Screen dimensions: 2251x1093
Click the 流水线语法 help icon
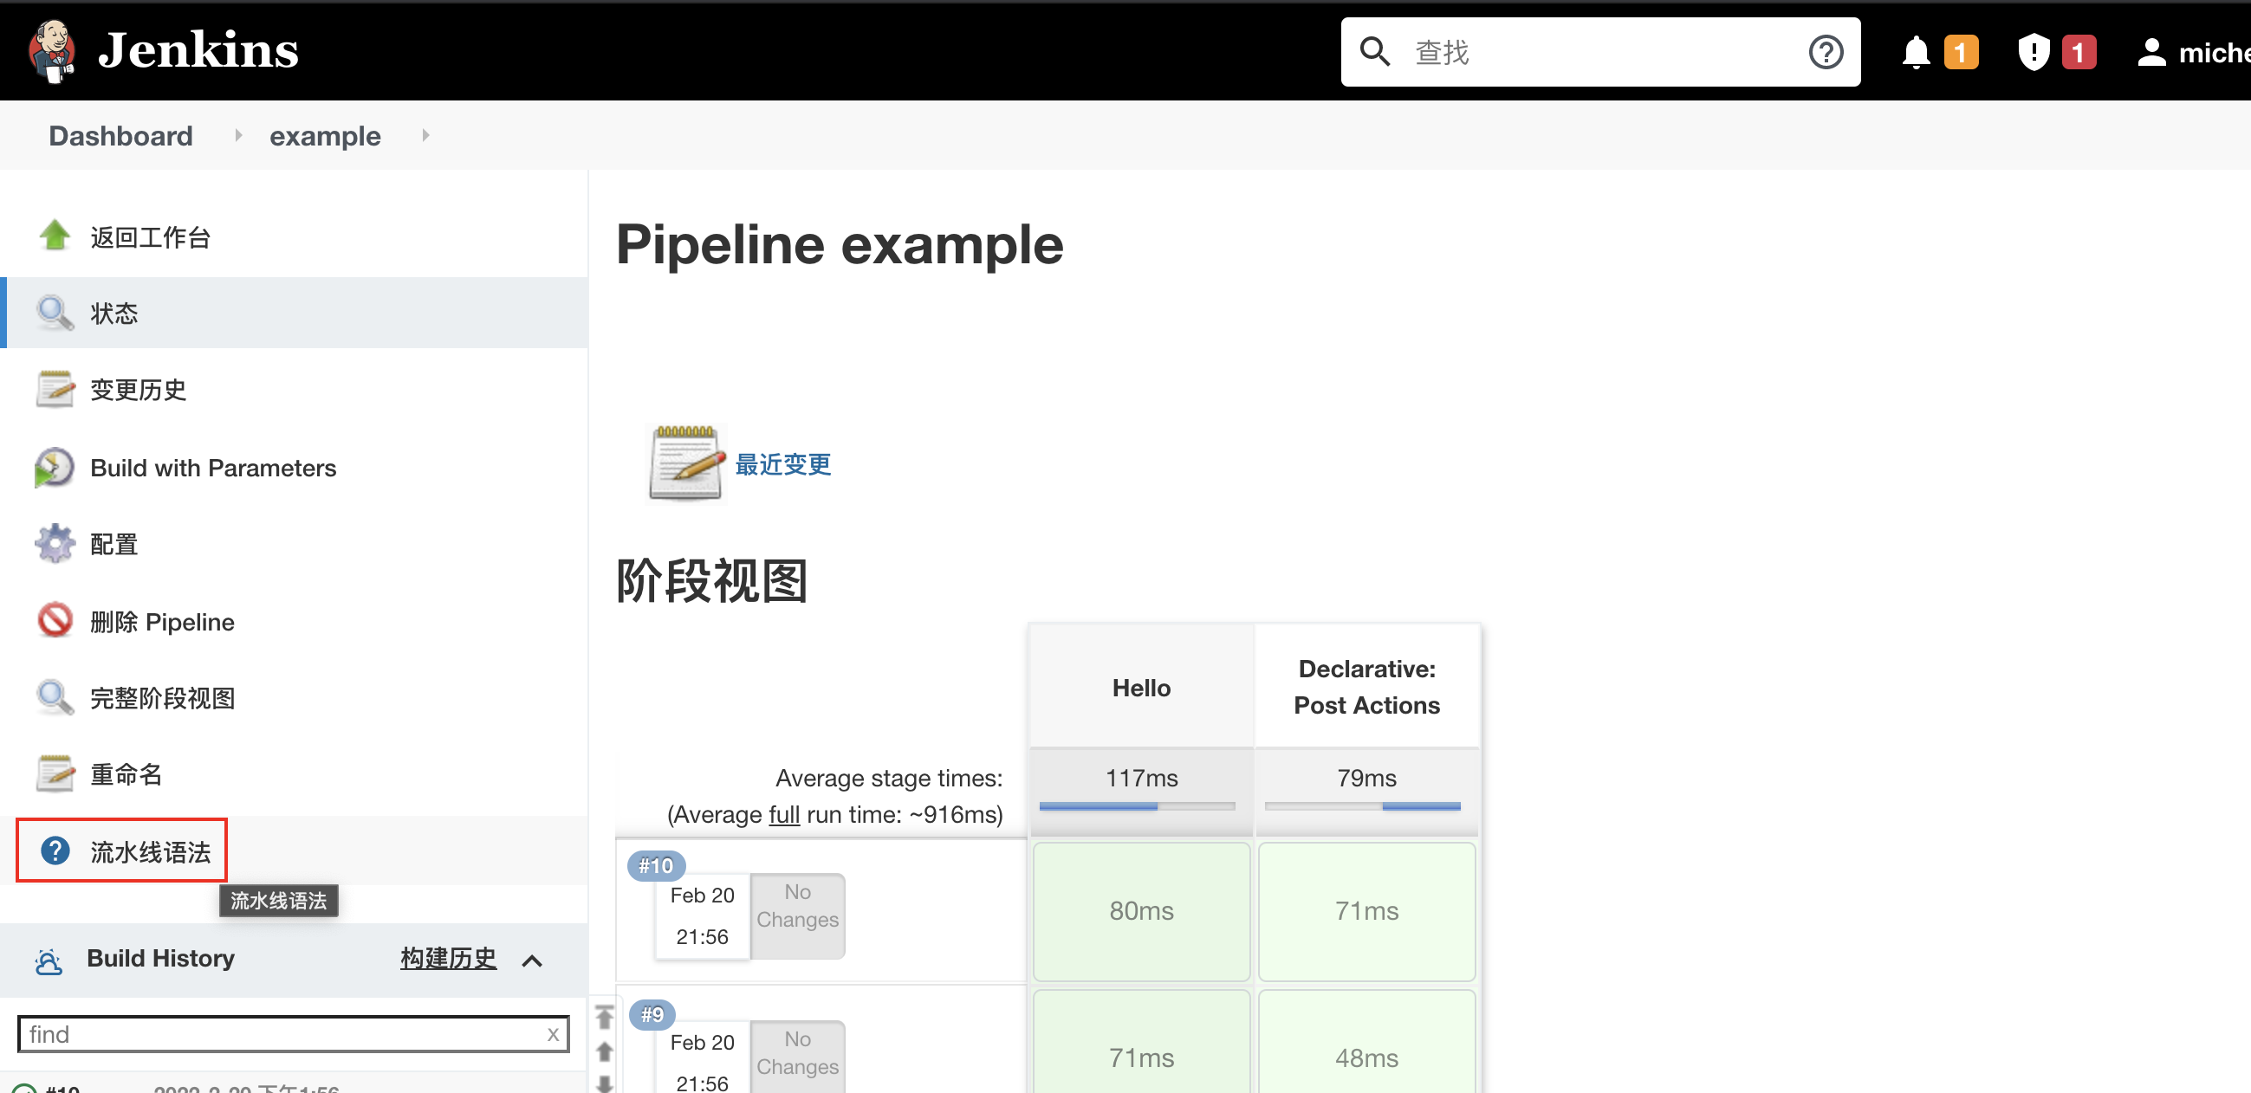pos(53,850)
